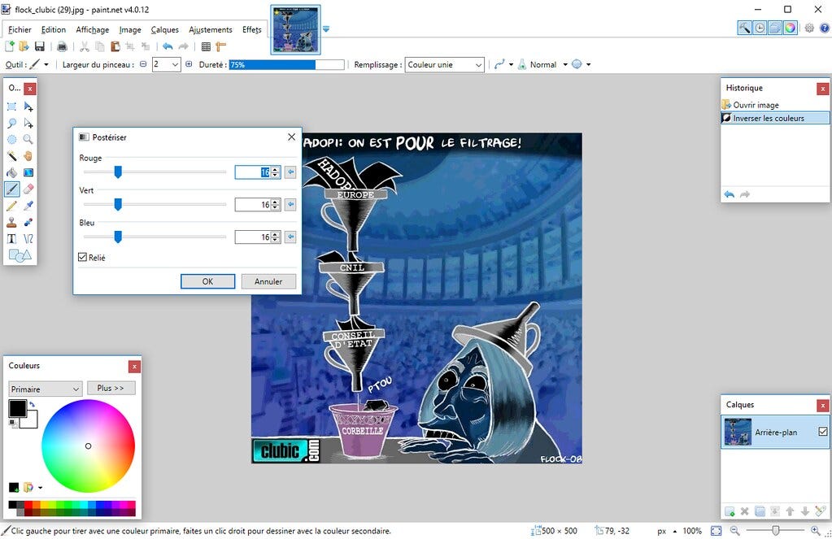The image size is (832, 539).
Task: Select the Clone Stamp tool
Action: [x=11, y=222]
